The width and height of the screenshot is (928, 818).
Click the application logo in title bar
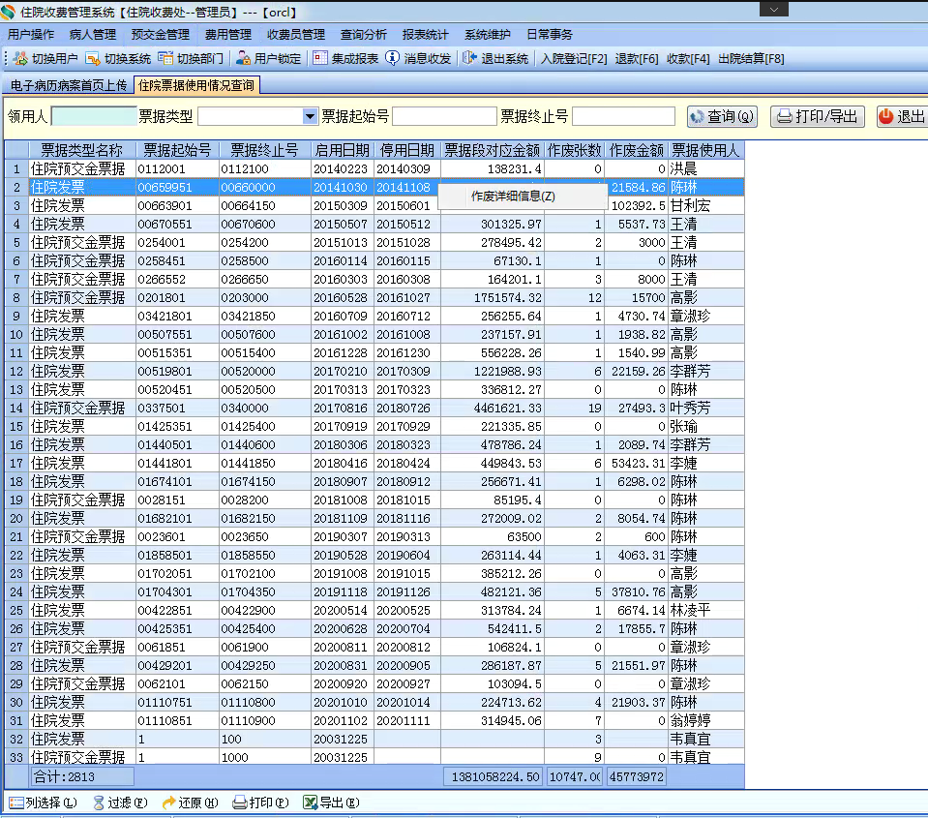tap(8, 12)
